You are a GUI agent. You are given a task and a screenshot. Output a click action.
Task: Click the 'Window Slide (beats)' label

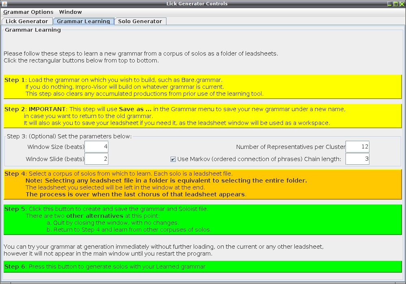[x=55, y=159]
